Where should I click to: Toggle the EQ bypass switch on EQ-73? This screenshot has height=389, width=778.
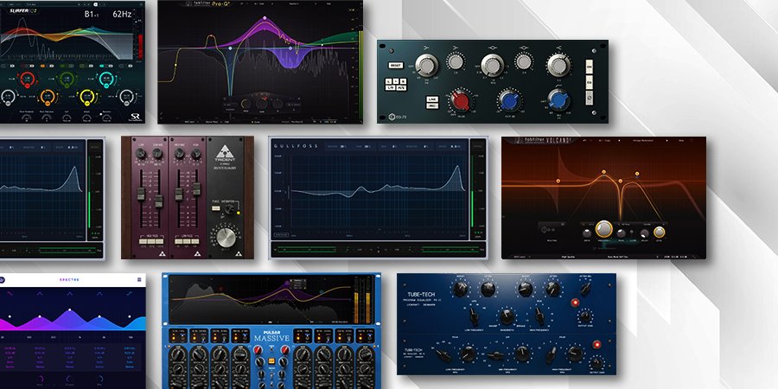click(589, 82)
